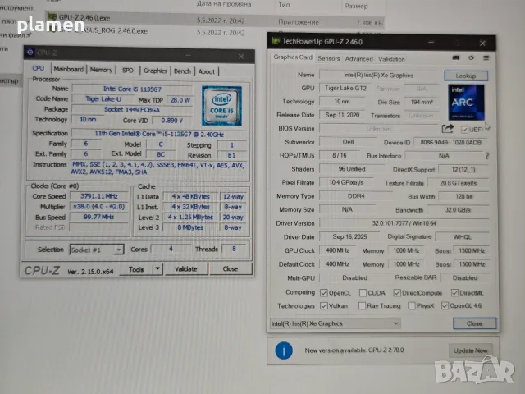Click the Update Now button
Image resolution: width=525 pixels, height=394 pixels.
[470, 350]
